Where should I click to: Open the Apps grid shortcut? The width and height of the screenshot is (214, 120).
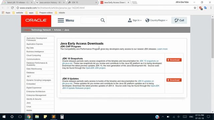6,13
